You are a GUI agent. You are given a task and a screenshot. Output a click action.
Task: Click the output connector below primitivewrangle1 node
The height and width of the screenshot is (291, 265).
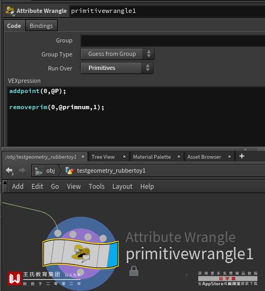[80, 272]
